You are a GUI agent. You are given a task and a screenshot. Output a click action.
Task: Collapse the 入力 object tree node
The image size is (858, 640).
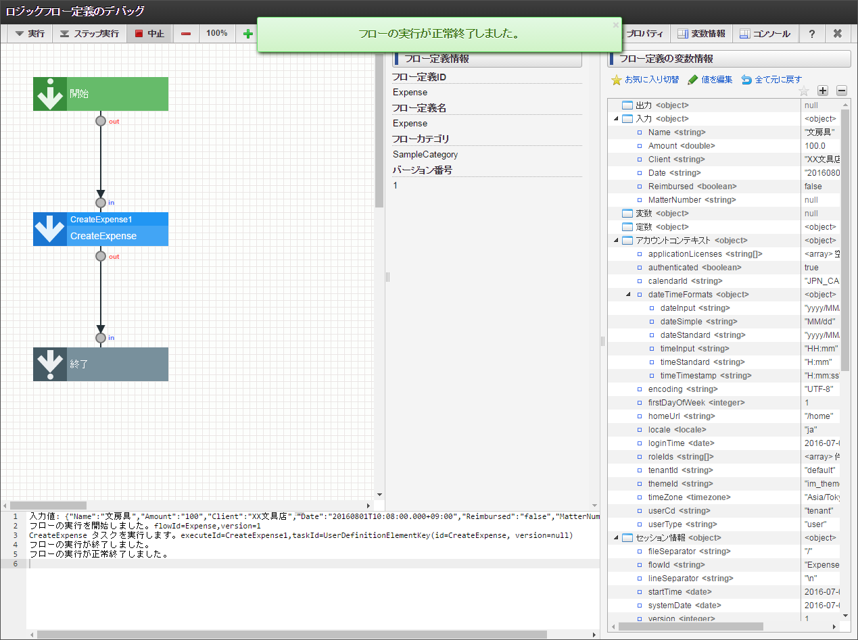(x=616, y=119)
